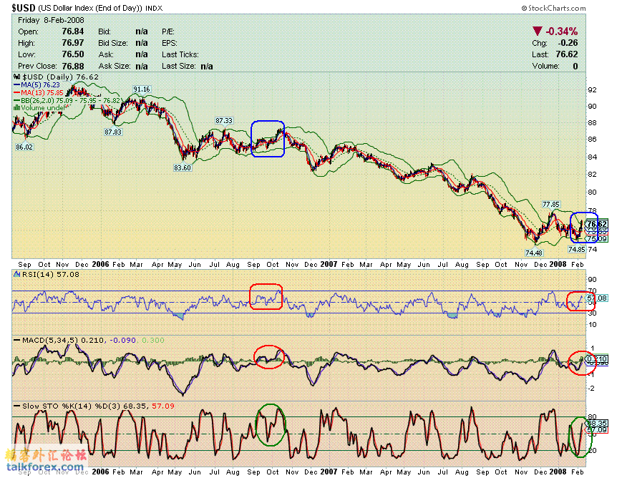Viewport: 622px width, 478px height.
Task: Click the -0.34% percent change
Action: click(x=562, y=31)
